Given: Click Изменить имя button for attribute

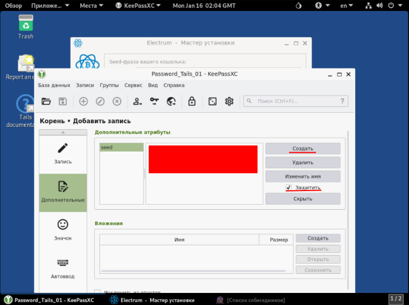Looking at the screenshot, I should point(303,177).
